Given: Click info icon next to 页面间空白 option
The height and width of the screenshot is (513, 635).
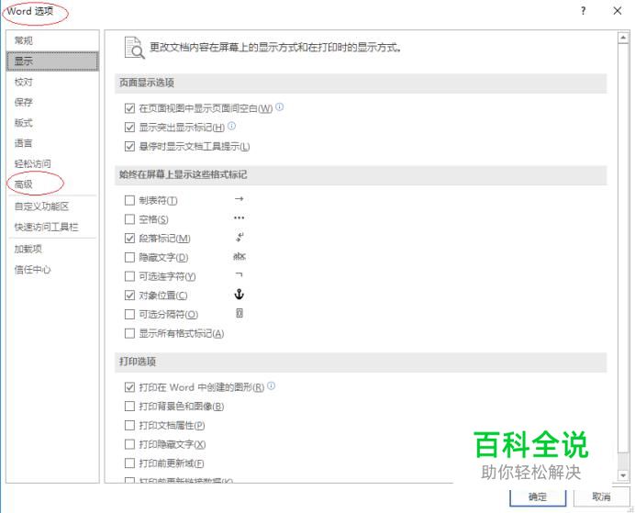Looking at the screenshot, I should (x=280, y=106).
